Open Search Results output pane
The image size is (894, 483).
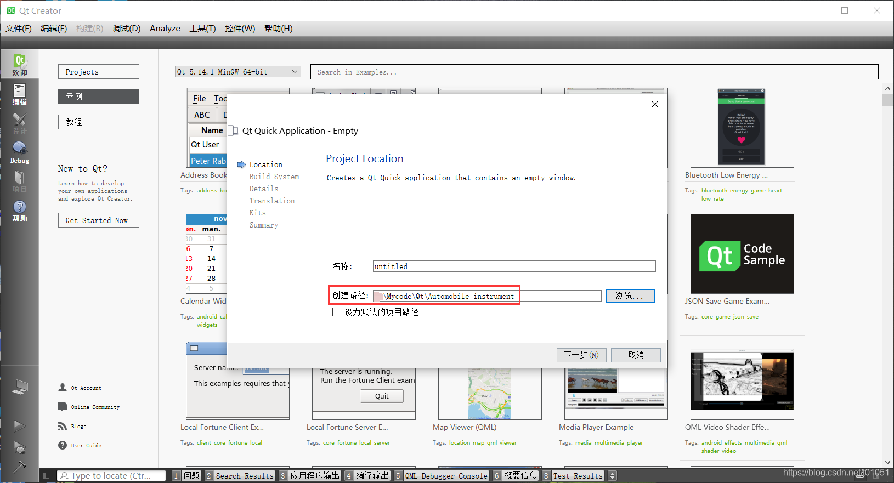tap(240, 476)
